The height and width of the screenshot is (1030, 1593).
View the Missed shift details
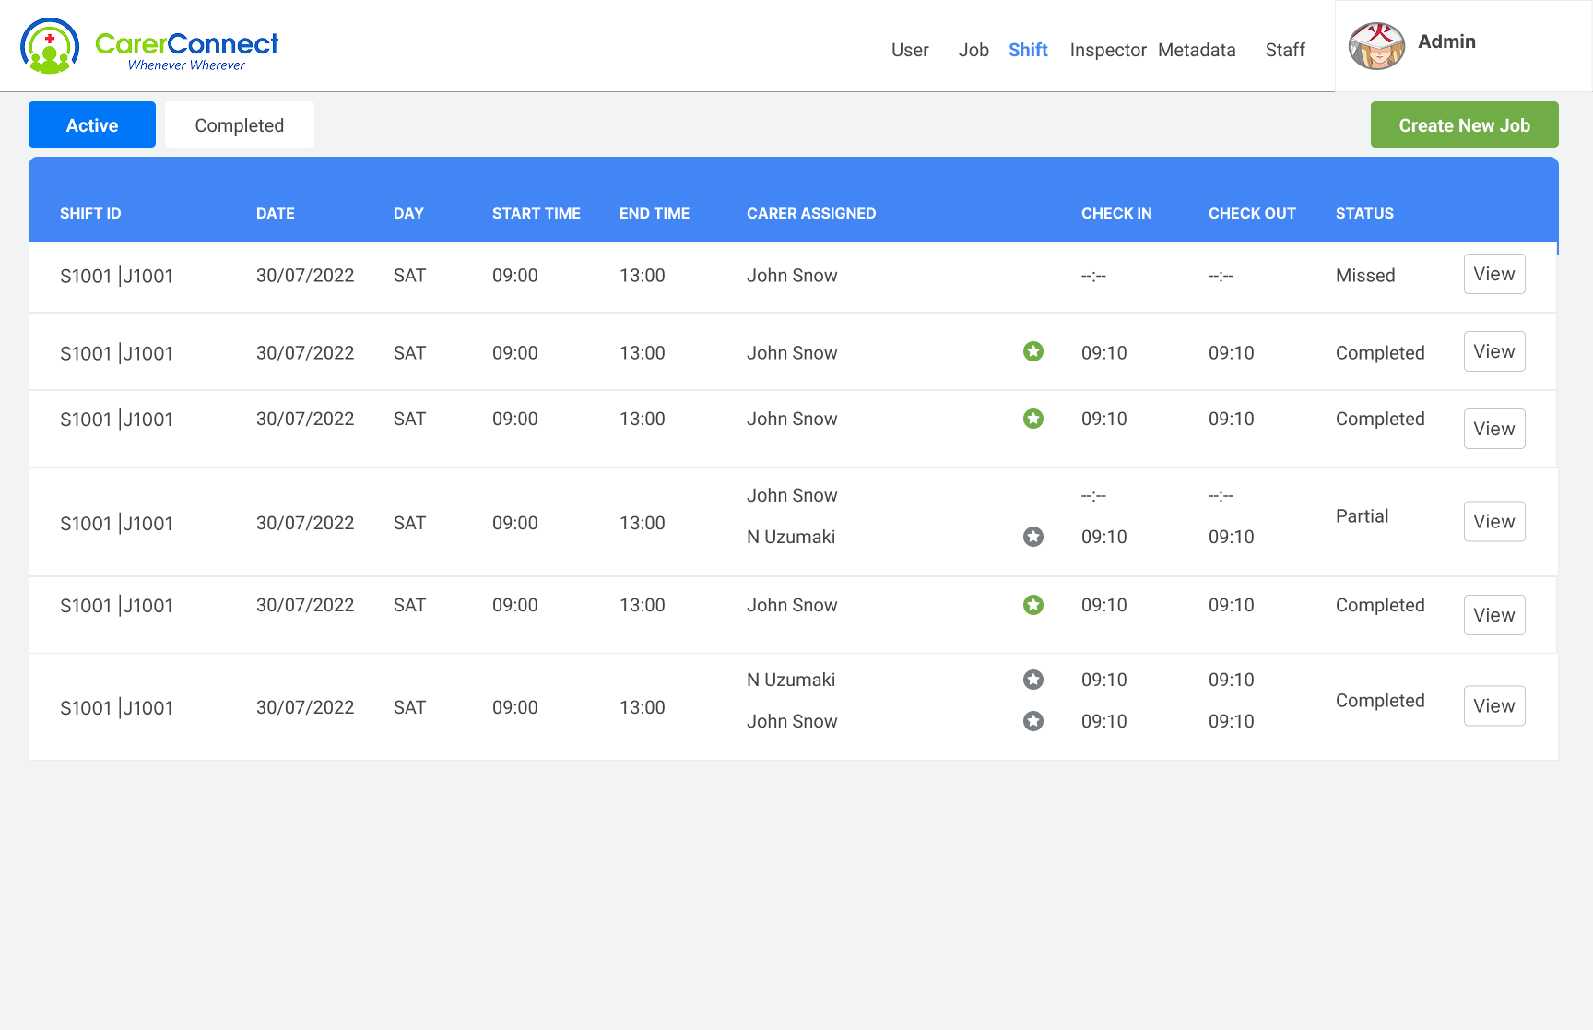[1494, 274]
